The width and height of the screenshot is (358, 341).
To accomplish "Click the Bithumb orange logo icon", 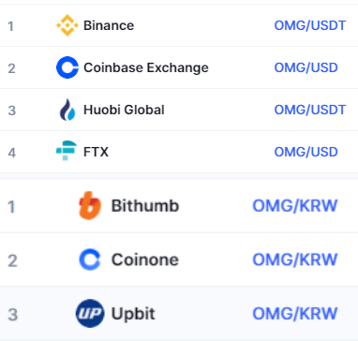I will 90,205.
